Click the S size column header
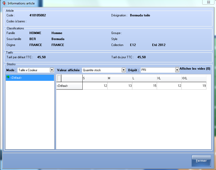This screenshot has width=216, height=170. [x=95, y=78]
